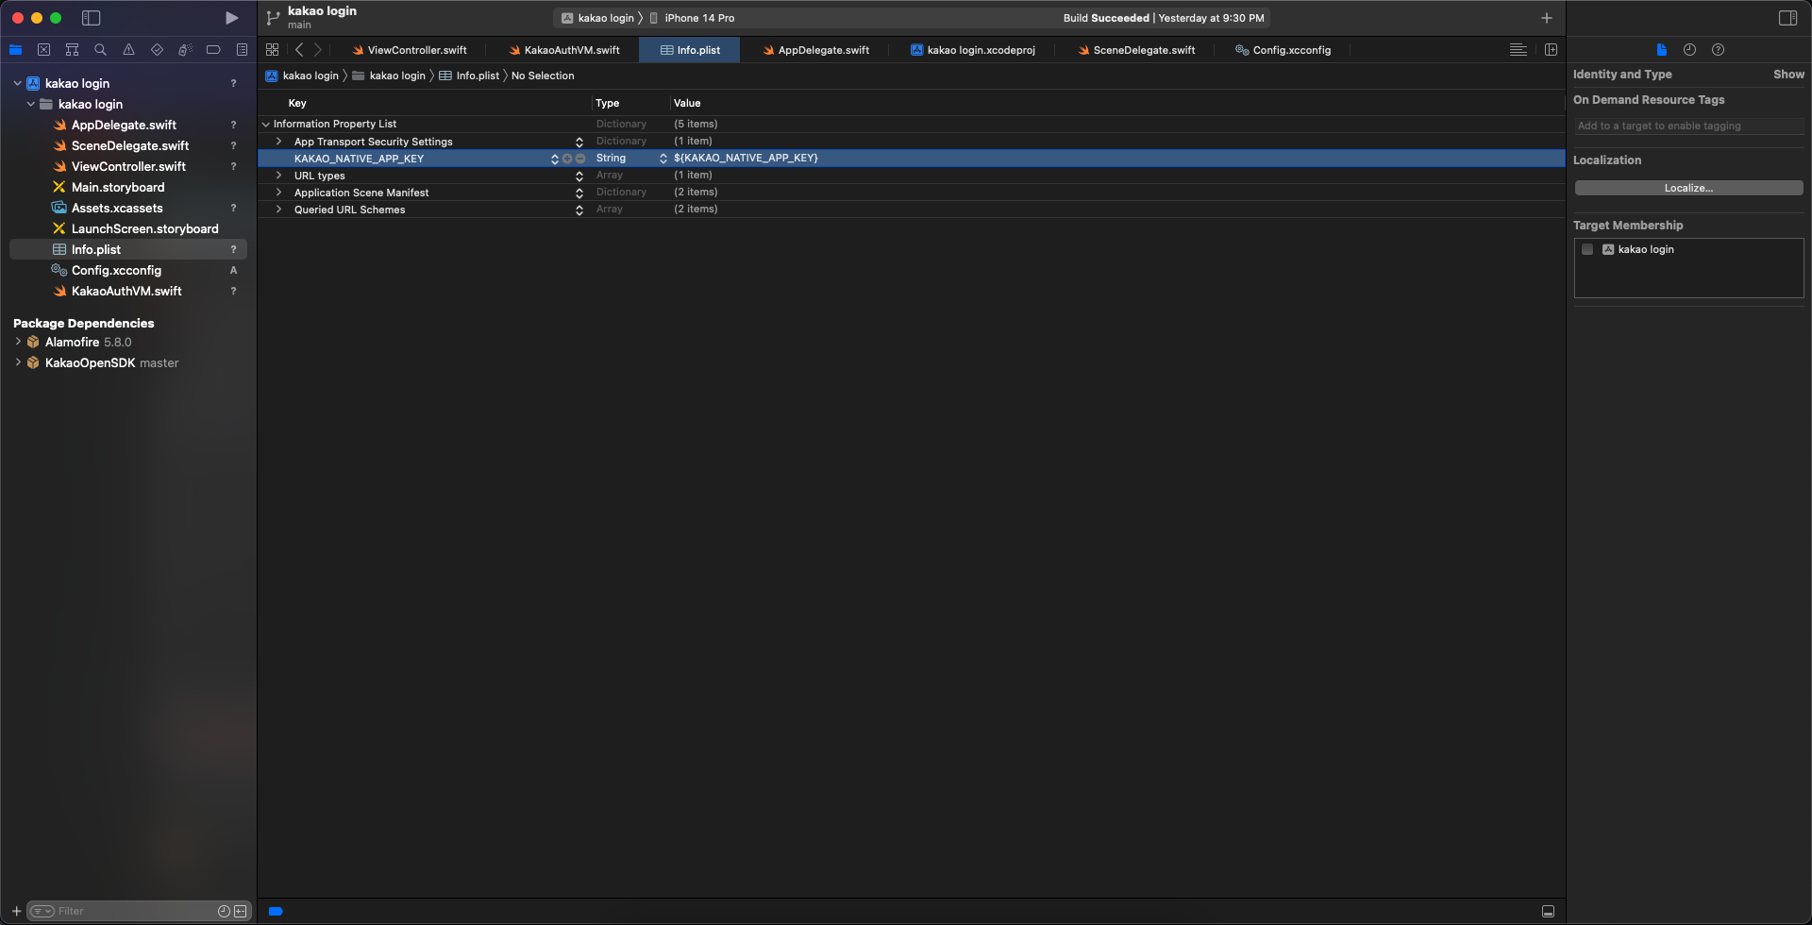The image size is (1812, 925).
Task: Switch to kakao login.xcodeproj tab
Action: point(973,50)
